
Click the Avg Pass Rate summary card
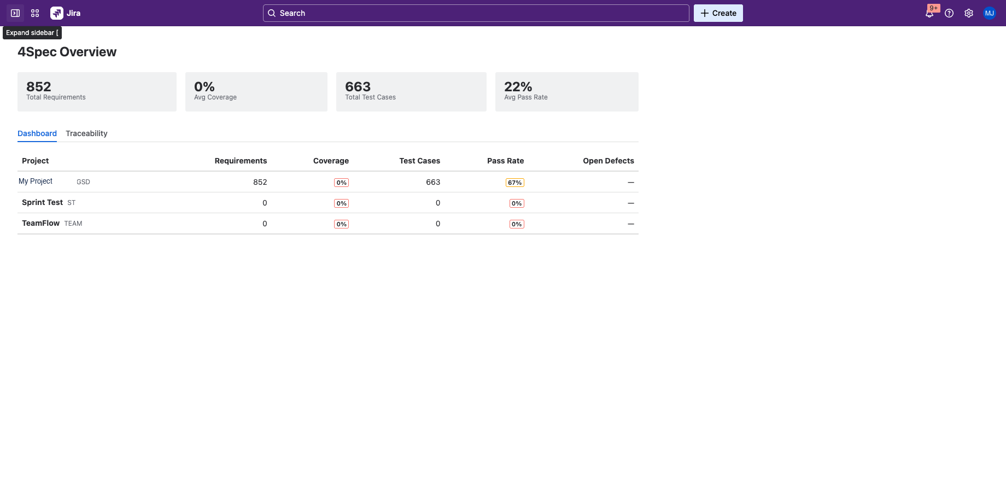[566, 92]
